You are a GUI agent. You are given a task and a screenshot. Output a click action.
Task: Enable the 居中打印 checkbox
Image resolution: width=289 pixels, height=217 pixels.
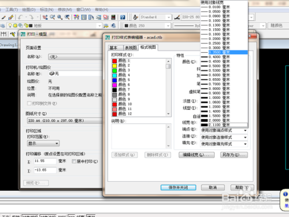74,161
